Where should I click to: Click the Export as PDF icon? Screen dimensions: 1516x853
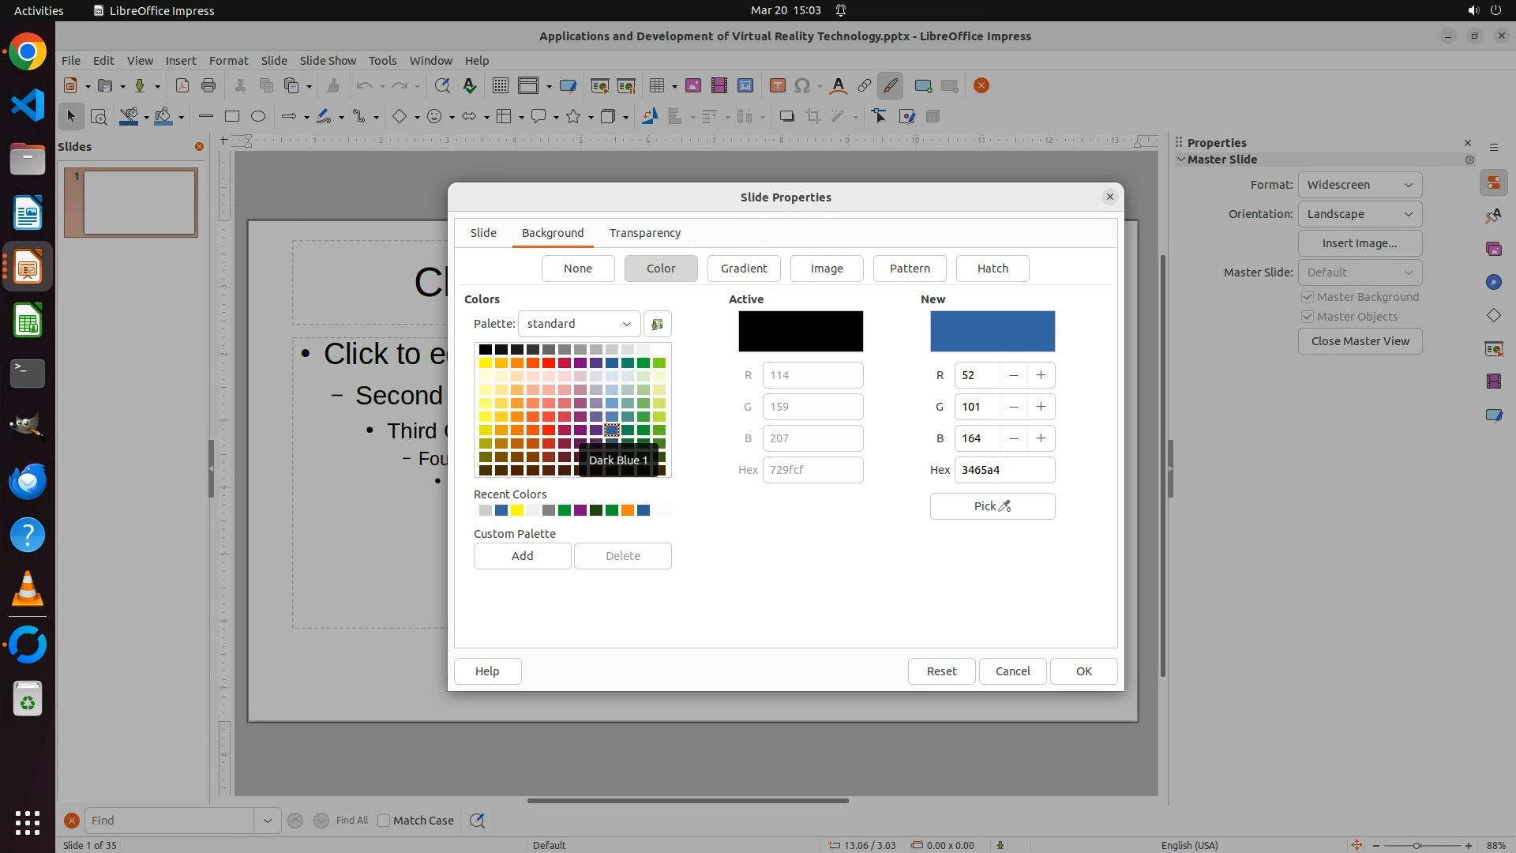click(182, 86)
